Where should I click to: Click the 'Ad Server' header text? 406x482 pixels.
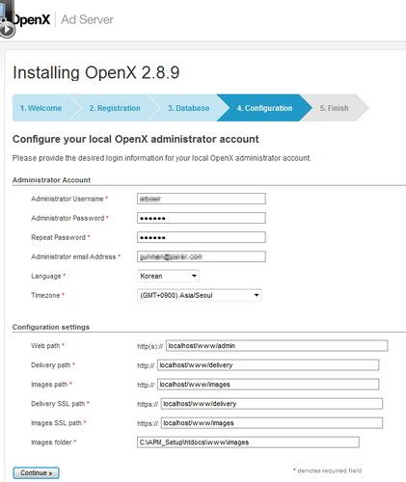pos(87,19)
